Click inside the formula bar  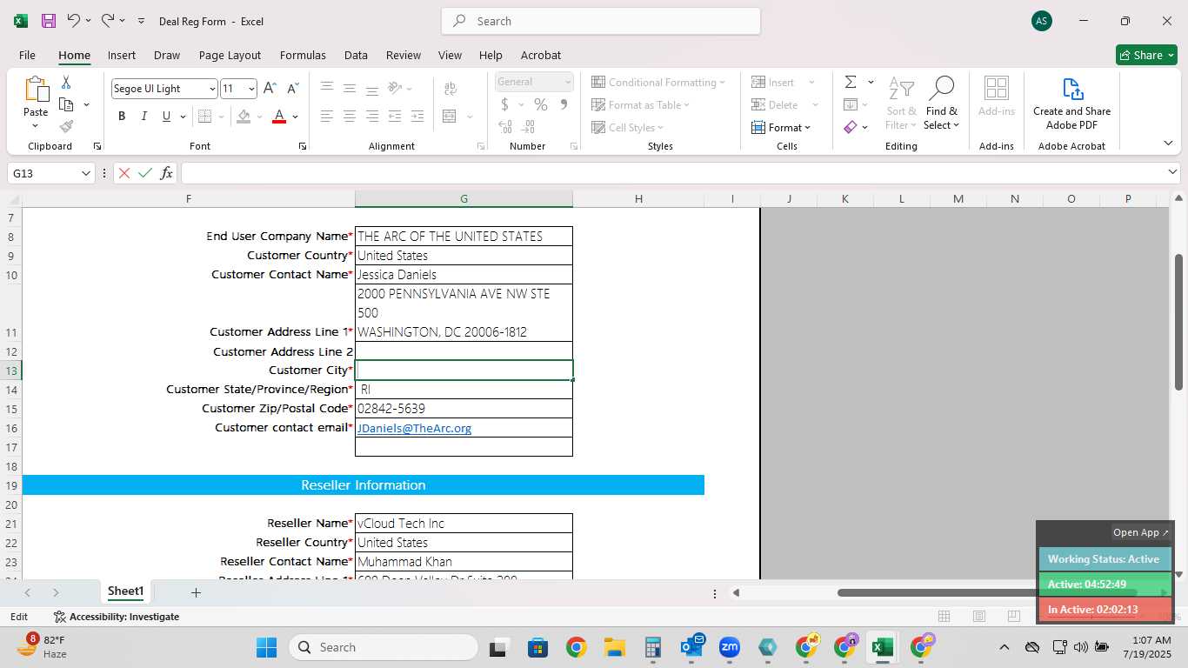coord(674,173)
